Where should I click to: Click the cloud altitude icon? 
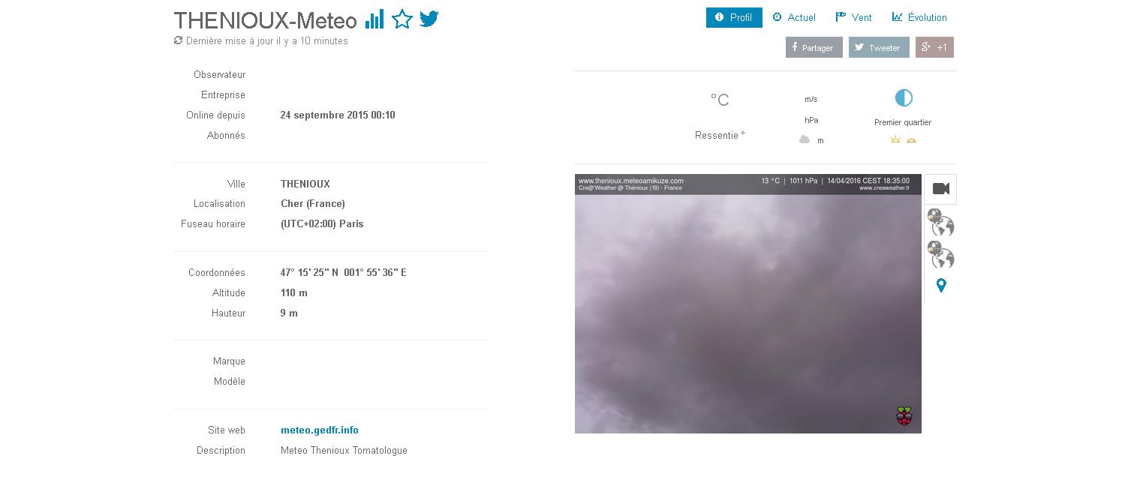coord(805,140)
